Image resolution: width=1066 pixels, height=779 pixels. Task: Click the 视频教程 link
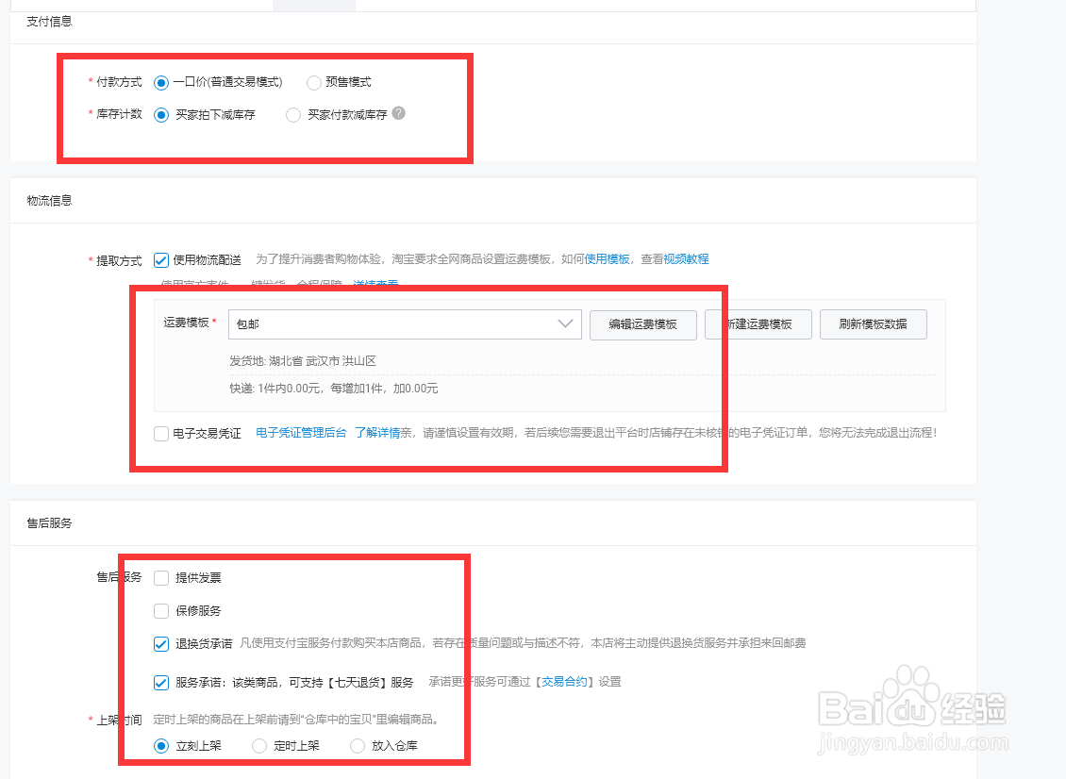[688, 259]
